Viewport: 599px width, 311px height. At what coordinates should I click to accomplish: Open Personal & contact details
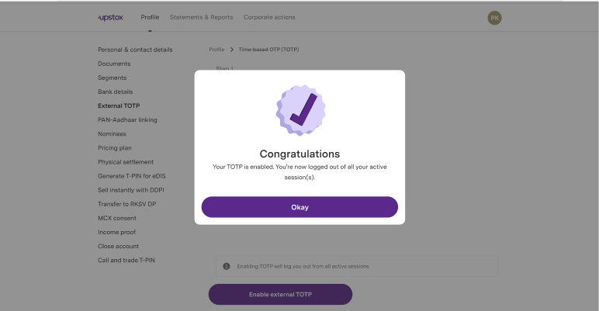click(135, 50)
